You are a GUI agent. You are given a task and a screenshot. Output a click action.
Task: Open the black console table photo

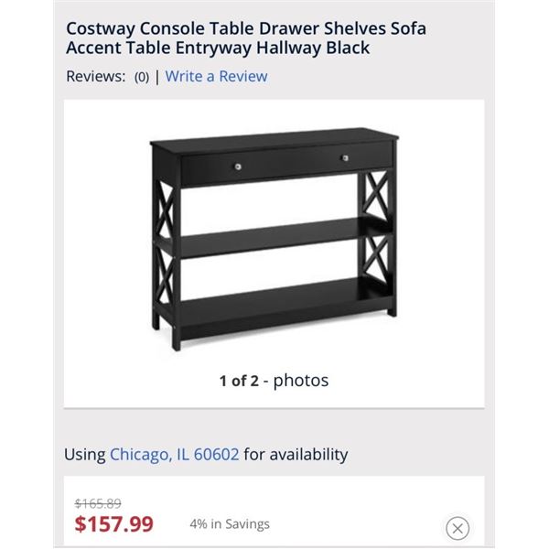coord(274,238)
